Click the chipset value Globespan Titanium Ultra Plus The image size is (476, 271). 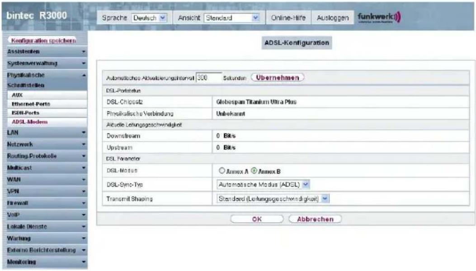pos(256,102)
